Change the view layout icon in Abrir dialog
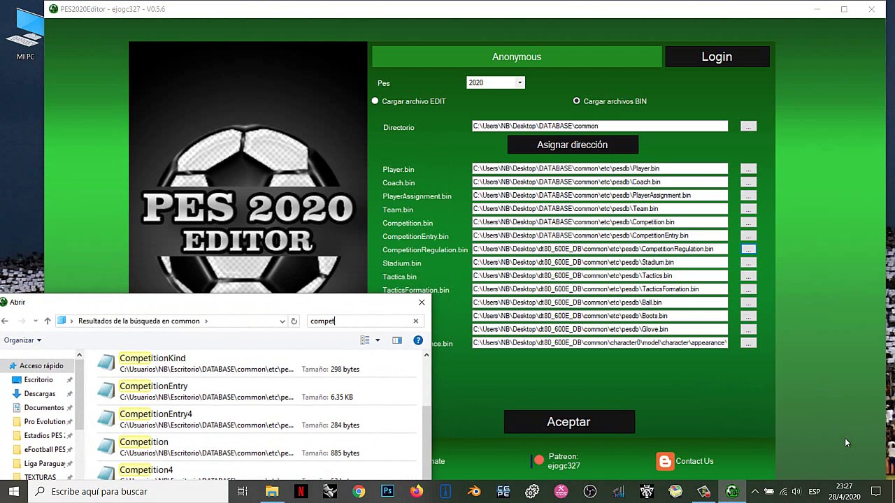The width and height of the screenshot is (895, 503). coord(365,340)
